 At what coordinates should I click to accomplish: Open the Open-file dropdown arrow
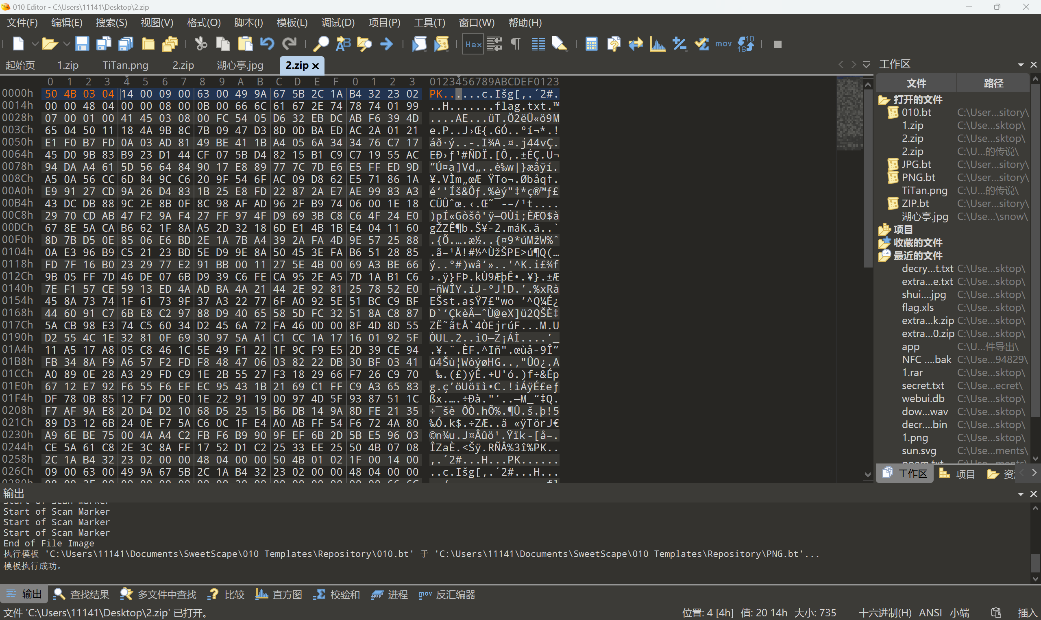tap(66, 44)
